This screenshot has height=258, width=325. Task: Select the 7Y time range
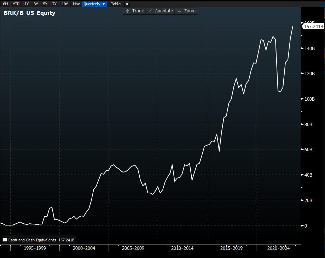point(54,4)
